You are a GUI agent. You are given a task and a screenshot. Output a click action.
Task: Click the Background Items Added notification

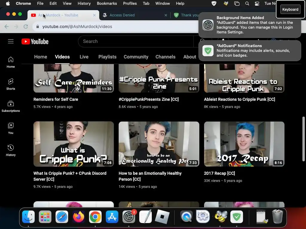tap(250, 25)
